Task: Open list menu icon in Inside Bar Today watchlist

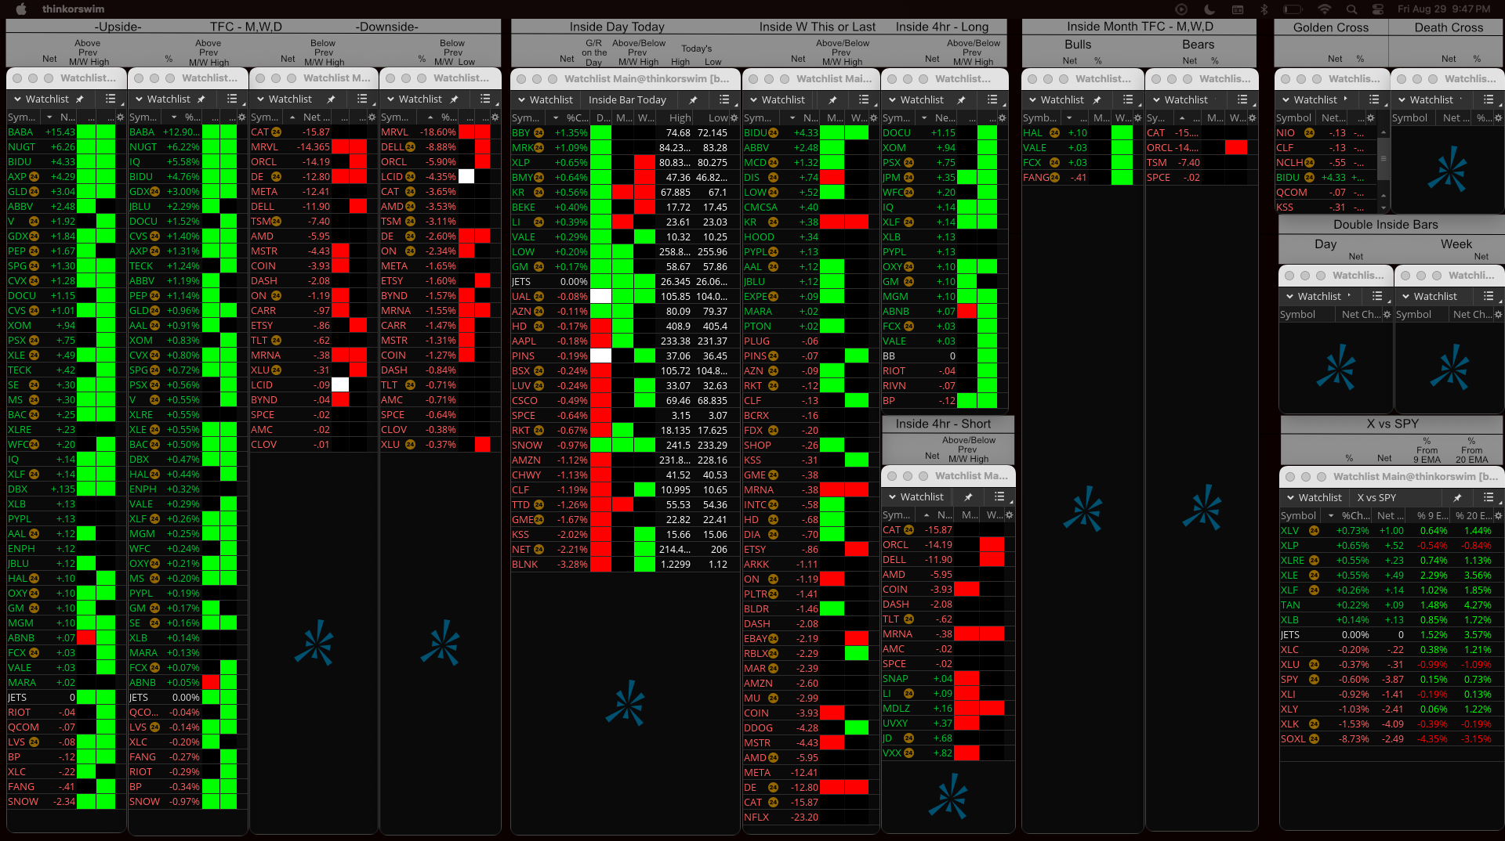Action: coord(724,100)
